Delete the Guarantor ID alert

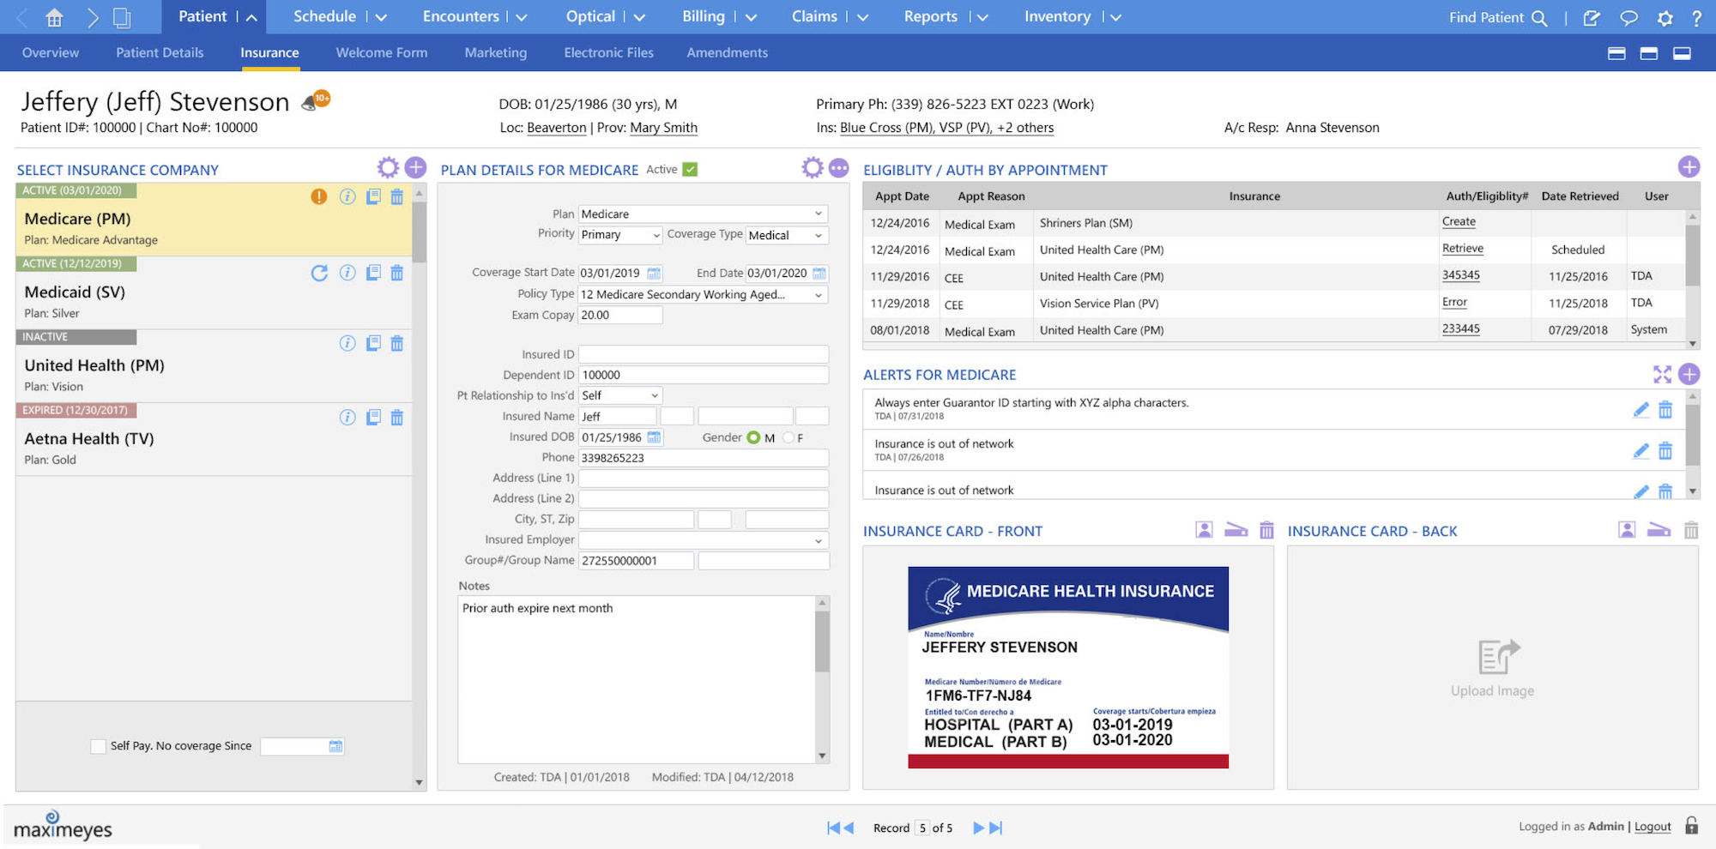tap(1665, 410)
